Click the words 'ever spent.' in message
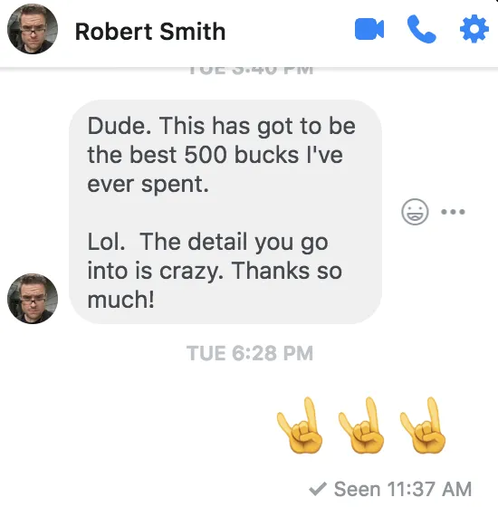This screenshot has height=507, width=498. coord(148,185)
